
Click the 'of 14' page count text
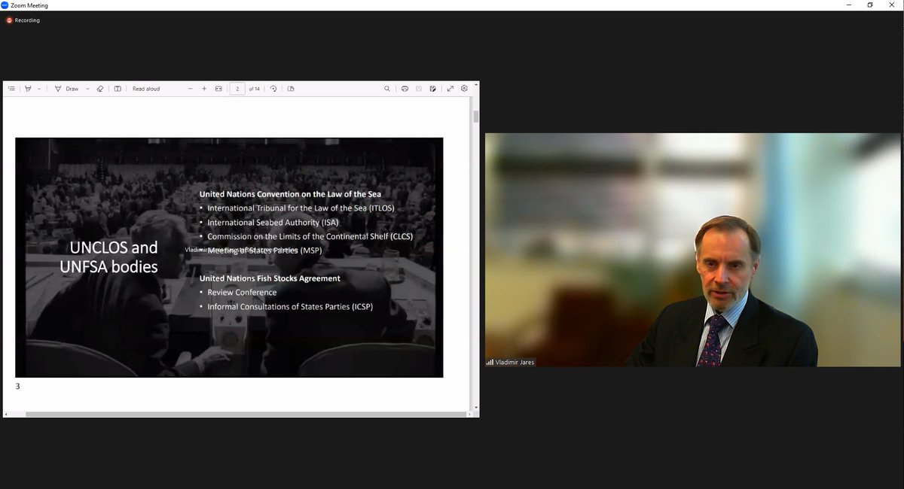tap(255, 89)
